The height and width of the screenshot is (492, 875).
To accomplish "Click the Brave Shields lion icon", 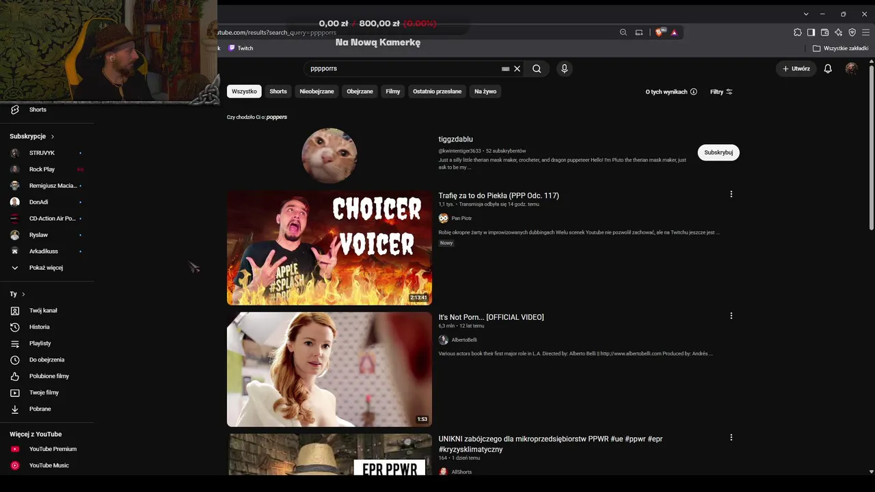I will [x=659, y=32].
